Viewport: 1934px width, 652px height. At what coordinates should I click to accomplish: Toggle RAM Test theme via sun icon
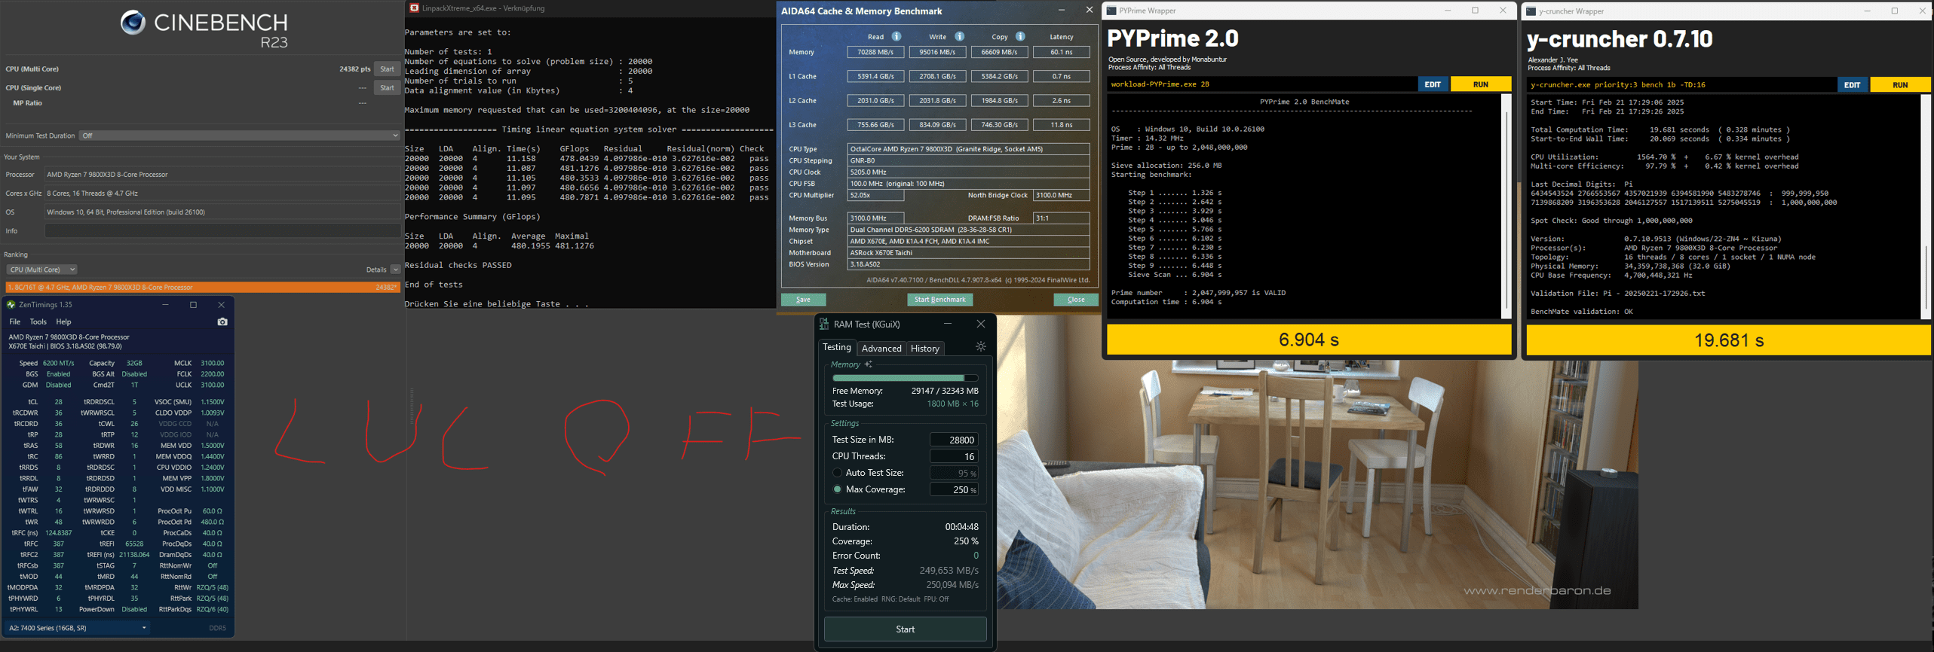tap(980, 347)
